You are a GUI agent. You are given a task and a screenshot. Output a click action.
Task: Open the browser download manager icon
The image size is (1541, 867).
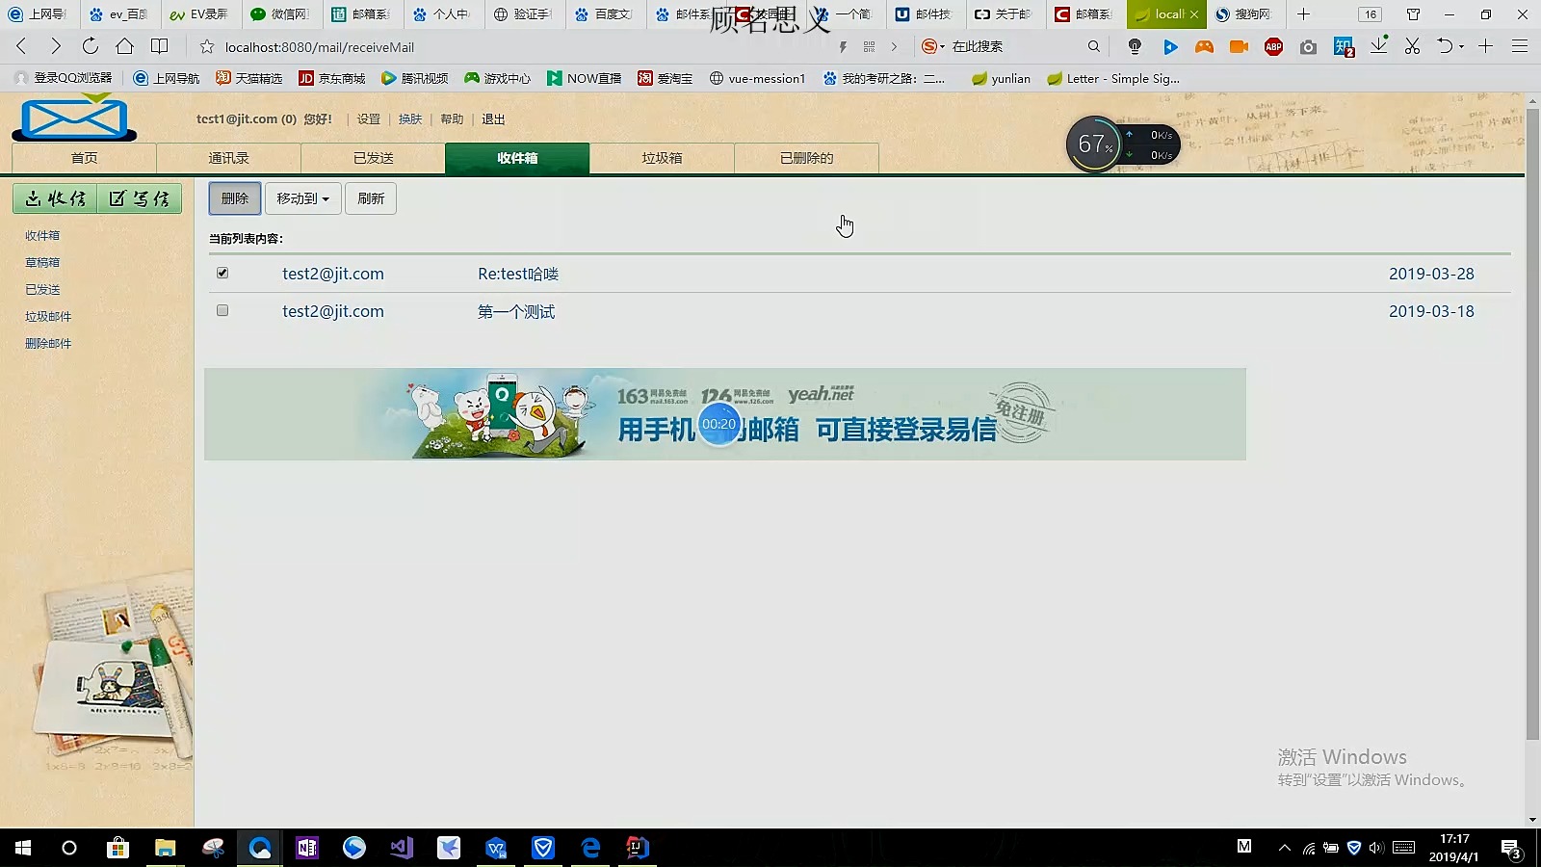(x=1379, y=45)
